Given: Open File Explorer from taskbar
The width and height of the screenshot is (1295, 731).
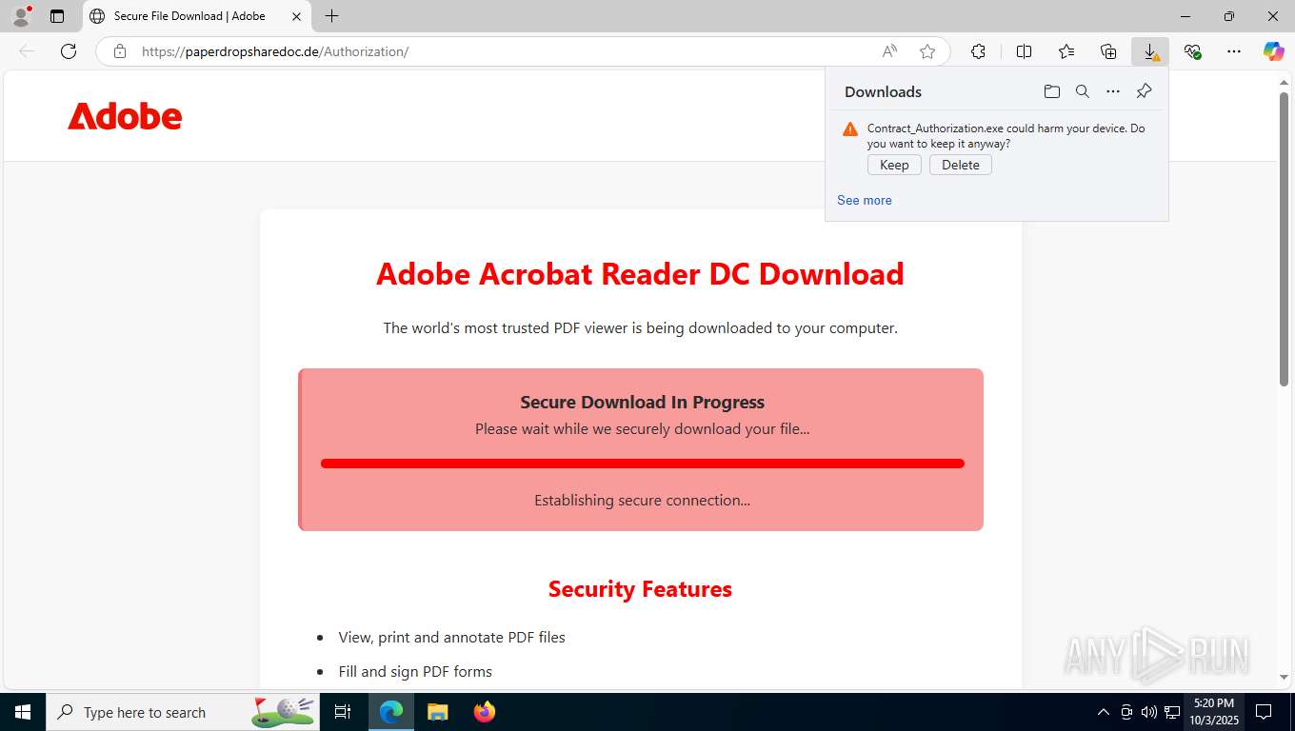Looking at the screenshot, I should pos(437,712).
